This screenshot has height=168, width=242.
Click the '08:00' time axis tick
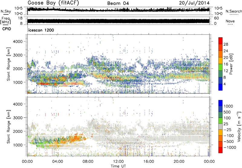[x=88, y=162]
